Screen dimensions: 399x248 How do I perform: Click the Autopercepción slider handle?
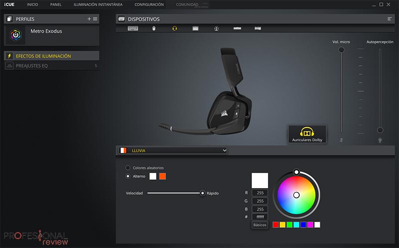click(380, 130)
